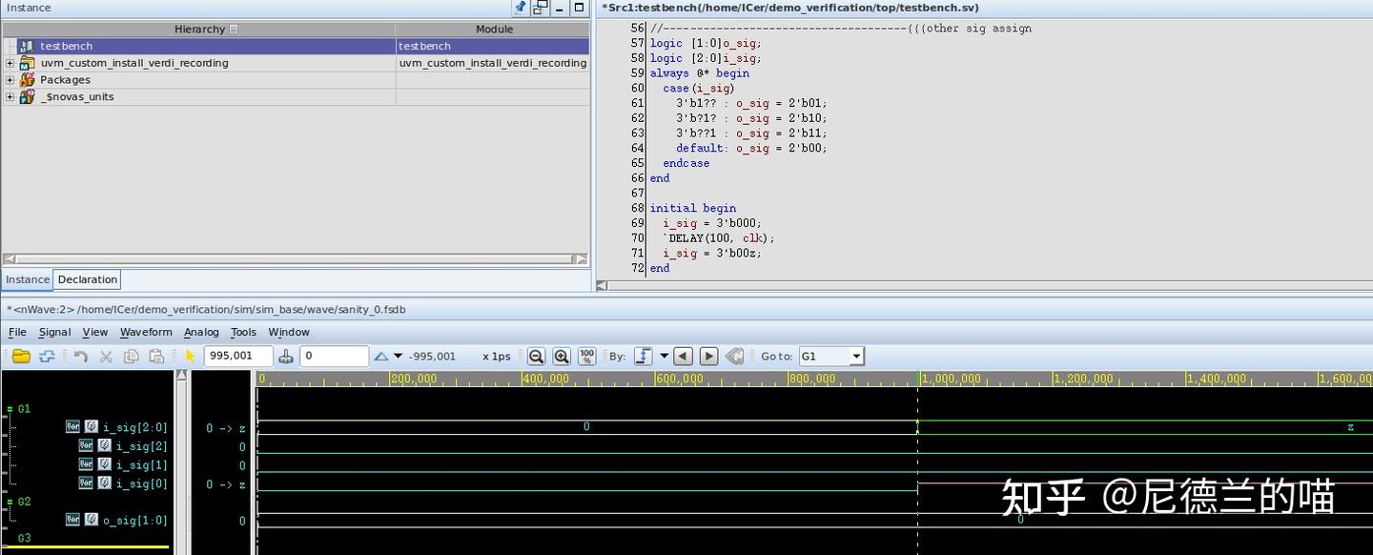Jump to previous signal edge

point(683,357)
